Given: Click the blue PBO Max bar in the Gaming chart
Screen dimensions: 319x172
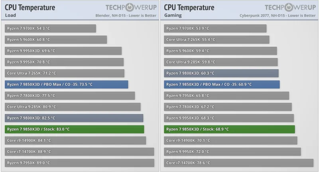Looking at the screenshot, I should 222,84.
